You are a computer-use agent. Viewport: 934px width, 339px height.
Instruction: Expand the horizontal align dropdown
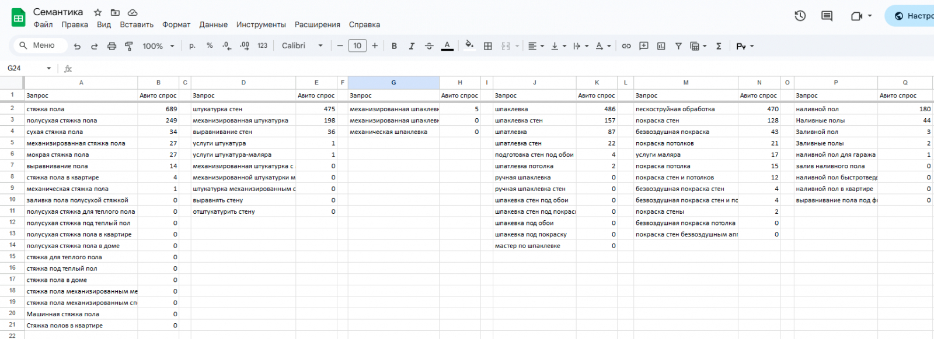(535, 46)
